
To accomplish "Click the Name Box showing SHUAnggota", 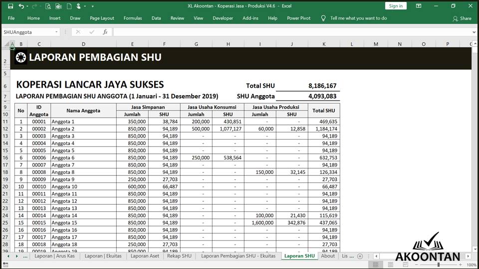I will point(28,32).
